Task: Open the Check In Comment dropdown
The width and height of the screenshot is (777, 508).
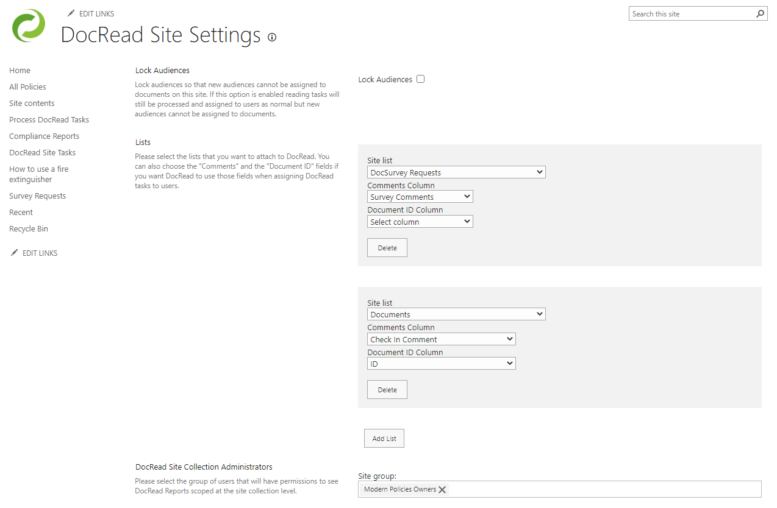Action: 442,339
